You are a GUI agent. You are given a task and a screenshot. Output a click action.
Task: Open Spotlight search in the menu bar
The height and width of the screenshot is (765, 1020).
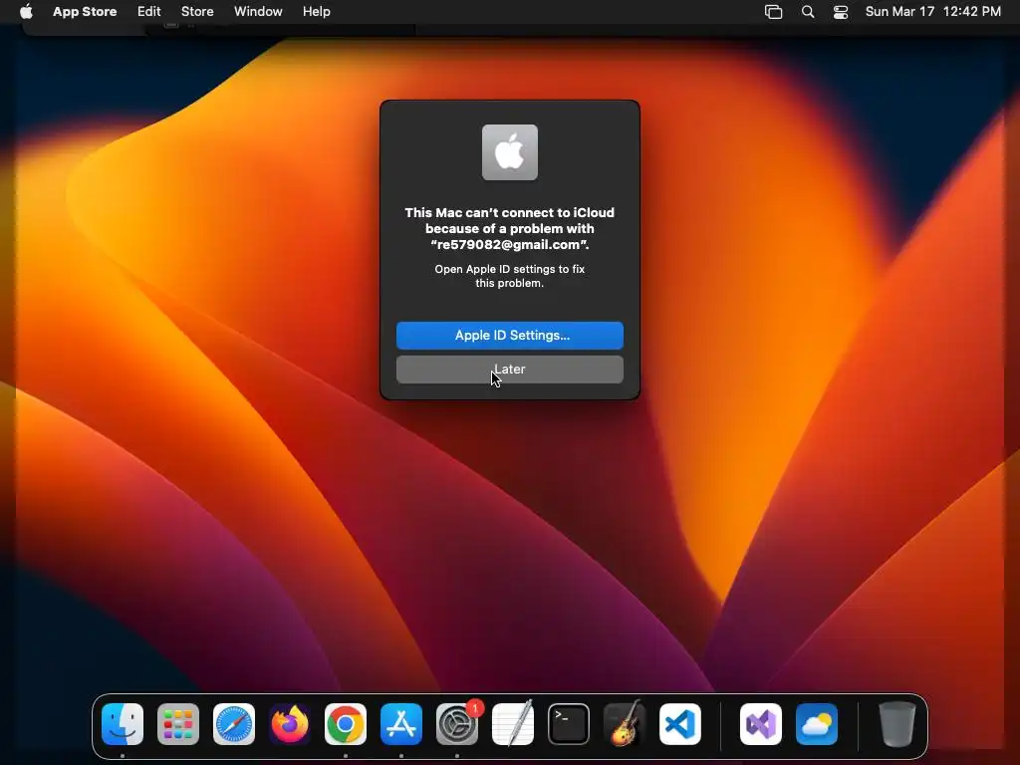(x=807, y=12)
